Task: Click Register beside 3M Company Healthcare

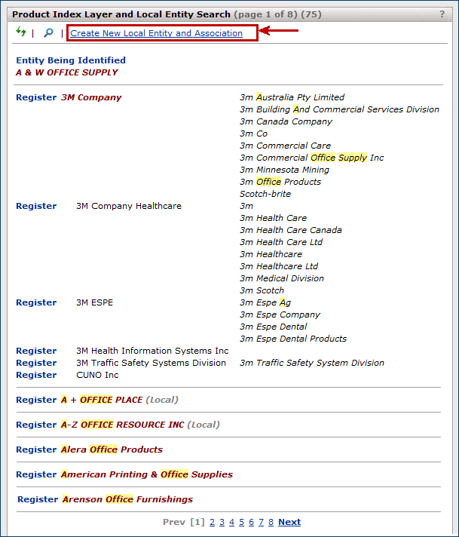Action: click(36, 206)
